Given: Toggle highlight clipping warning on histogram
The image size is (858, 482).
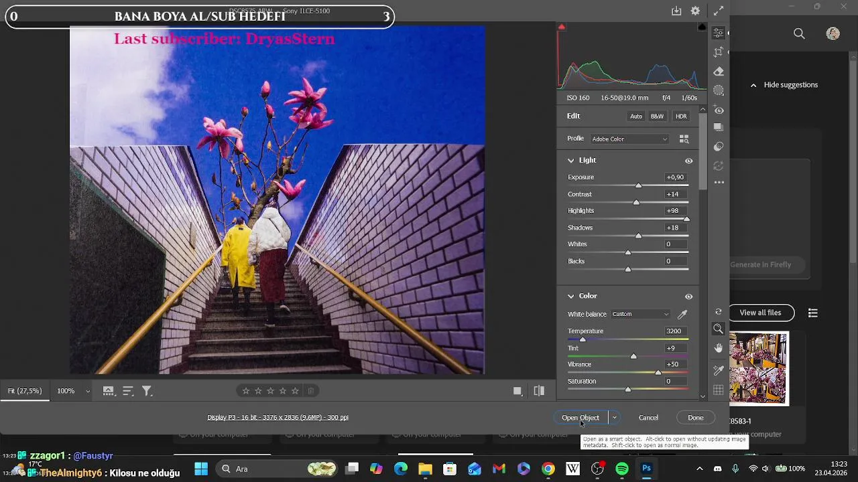Looking at the screenshot, I should click(x=702, y=27).
